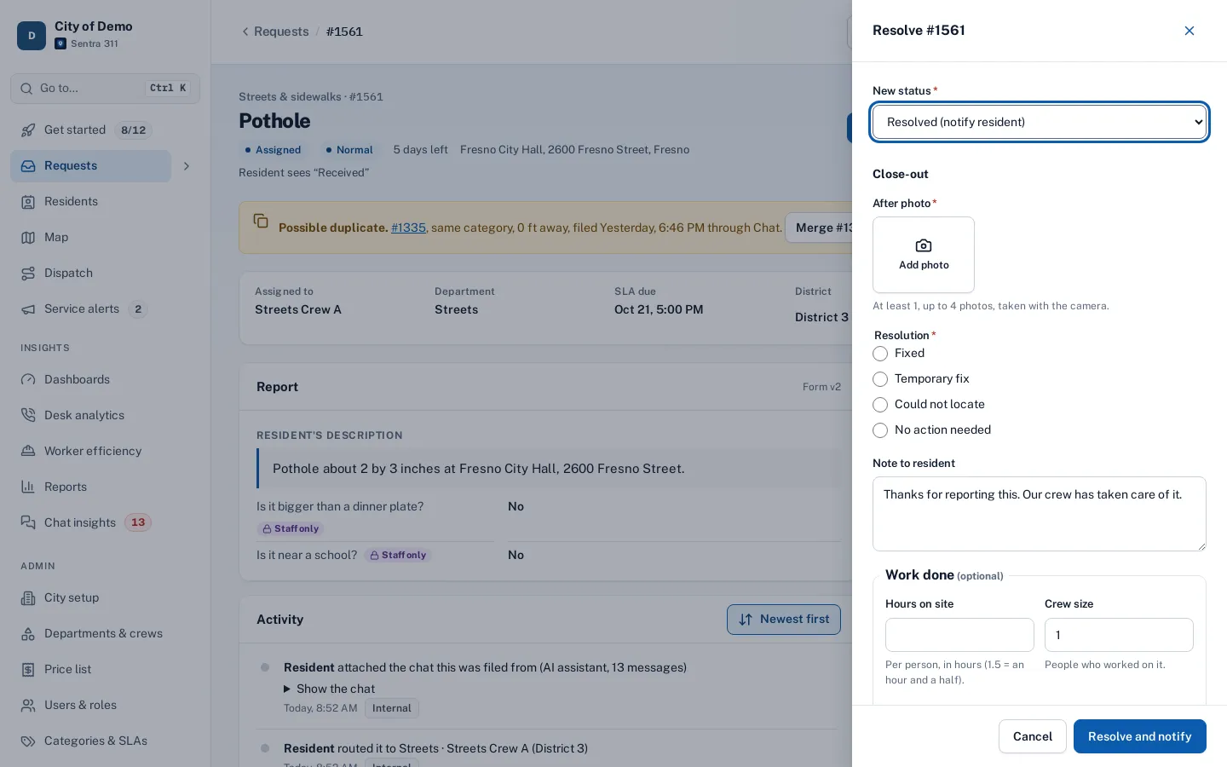Focus the Hours on site field
Image resolution: width=1227 pixels, height=767 pixels.
pyautogui.click(x=959, y=635)
